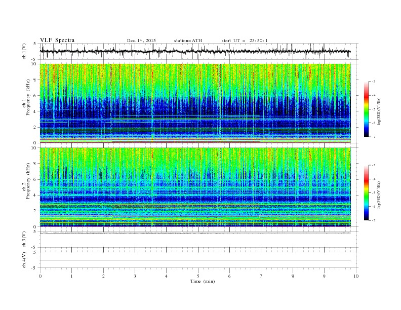Image resolution: width=401 pixels, height=310 pixels.
Task: Click time axis tick label "5"
Action: [198, 276]
